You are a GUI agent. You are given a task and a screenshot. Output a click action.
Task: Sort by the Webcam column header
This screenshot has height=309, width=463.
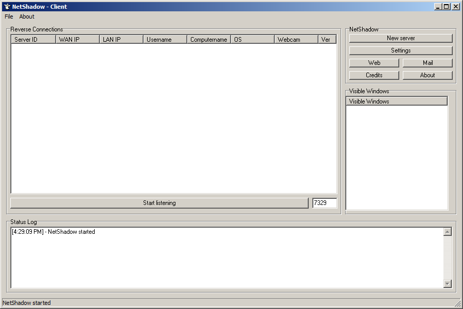(296, 40)
